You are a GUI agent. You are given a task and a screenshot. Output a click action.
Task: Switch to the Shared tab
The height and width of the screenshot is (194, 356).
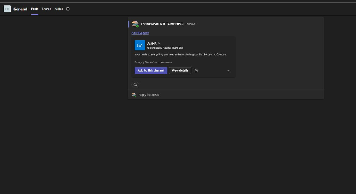click(46, 9)
